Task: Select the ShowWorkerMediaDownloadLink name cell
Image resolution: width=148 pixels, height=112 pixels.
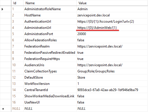Action: click(50, 96)
